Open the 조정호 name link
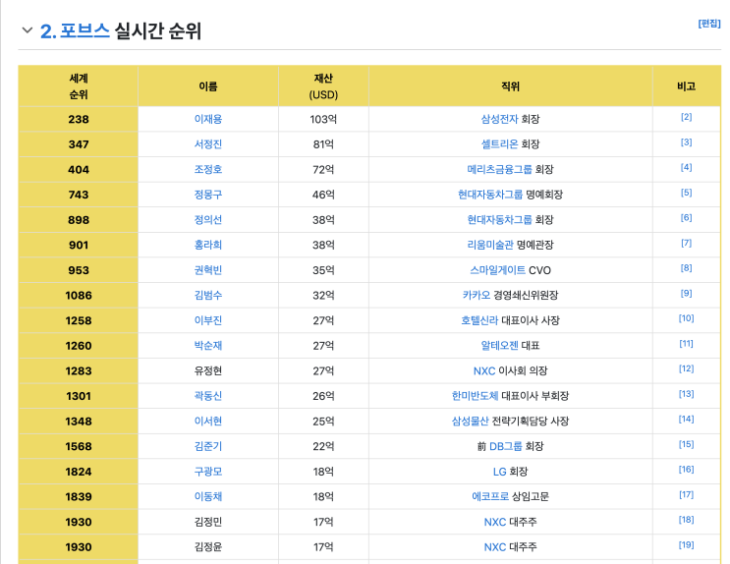730x564 pixels. click(208, 170)
